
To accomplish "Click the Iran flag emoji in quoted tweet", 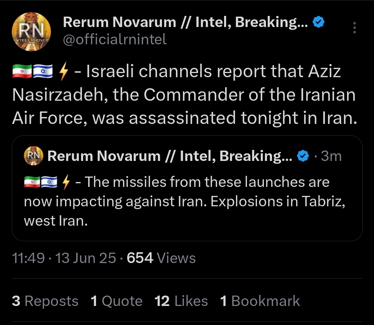I will point(32,182).
